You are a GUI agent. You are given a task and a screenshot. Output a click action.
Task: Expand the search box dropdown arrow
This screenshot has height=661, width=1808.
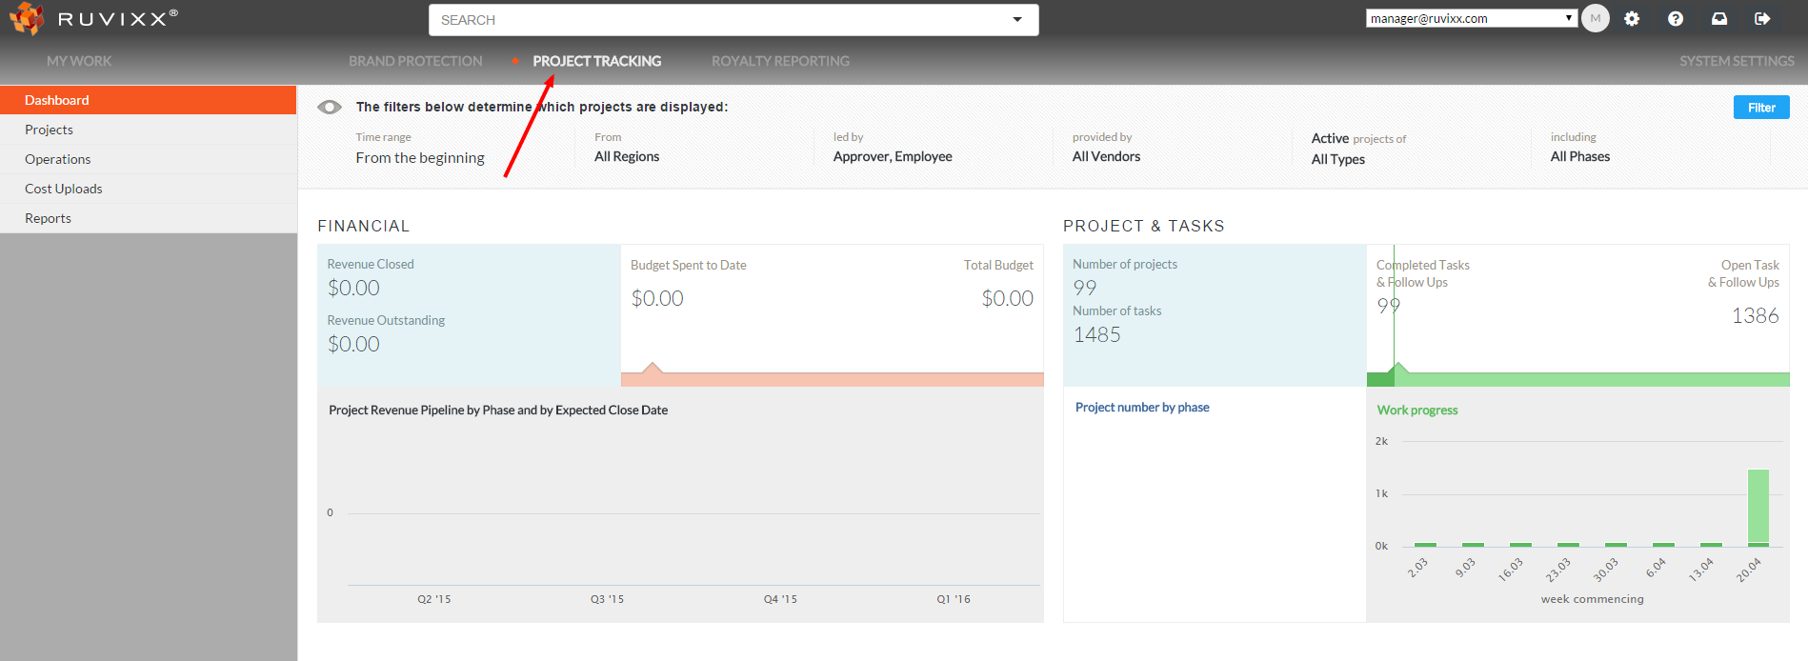(1017, 20)
